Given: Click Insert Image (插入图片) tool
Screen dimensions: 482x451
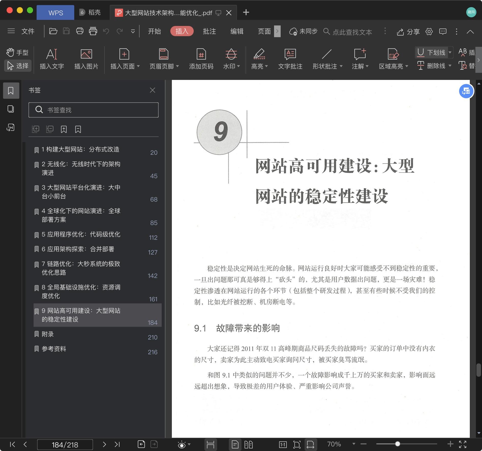Looking at the screenshot, I should click(x=86, y=59).
